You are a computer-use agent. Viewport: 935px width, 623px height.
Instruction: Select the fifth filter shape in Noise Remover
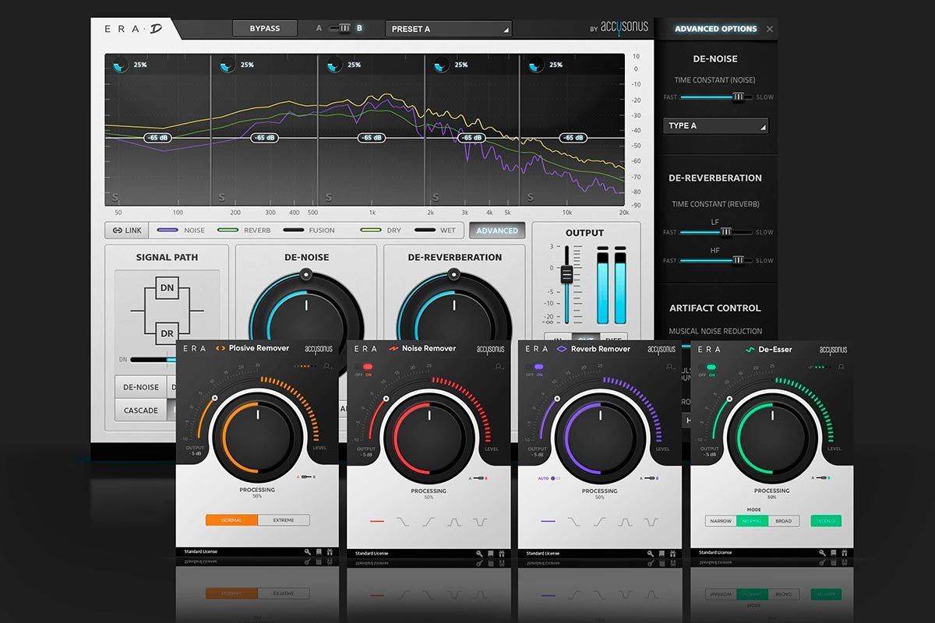pyautogui.click(x=479, y=521)
